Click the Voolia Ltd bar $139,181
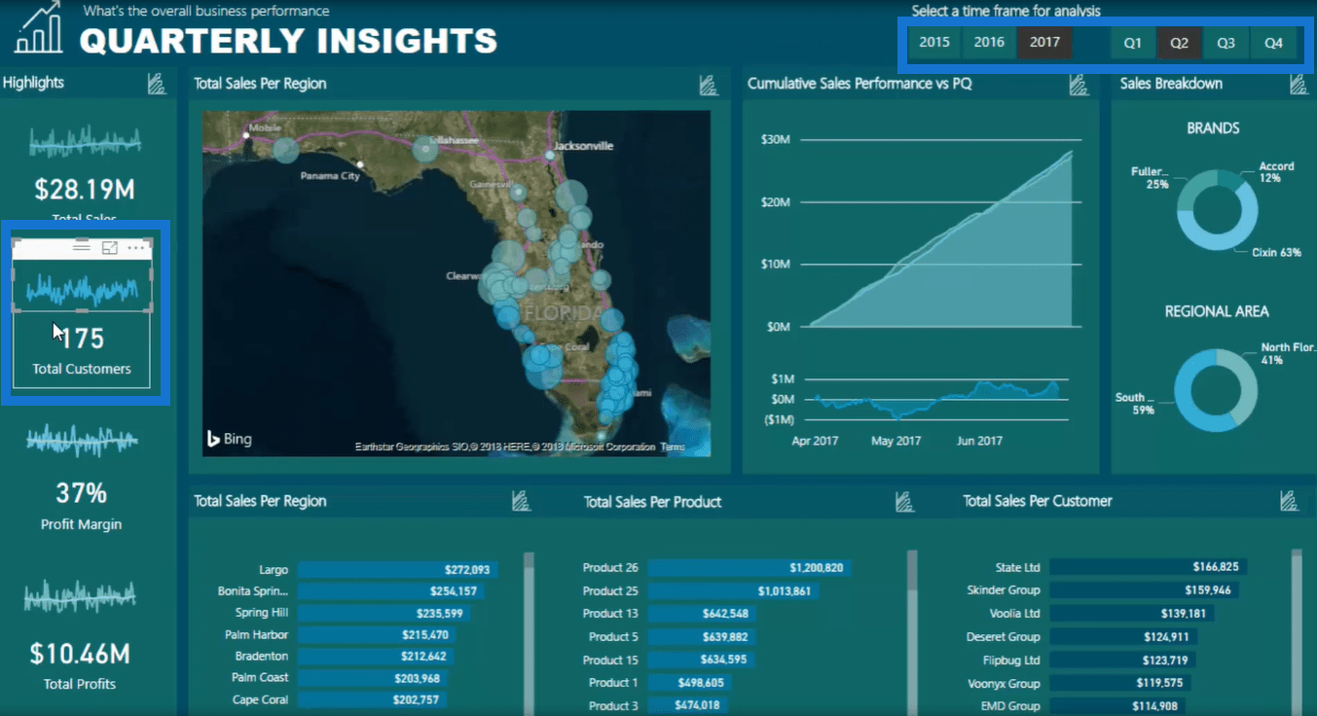Screen dimensions: 1317x716 (1132, 614)
